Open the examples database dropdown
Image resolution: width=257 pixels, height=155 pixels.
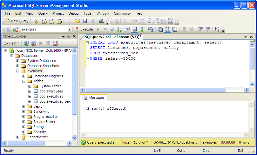tap(69, 29)
